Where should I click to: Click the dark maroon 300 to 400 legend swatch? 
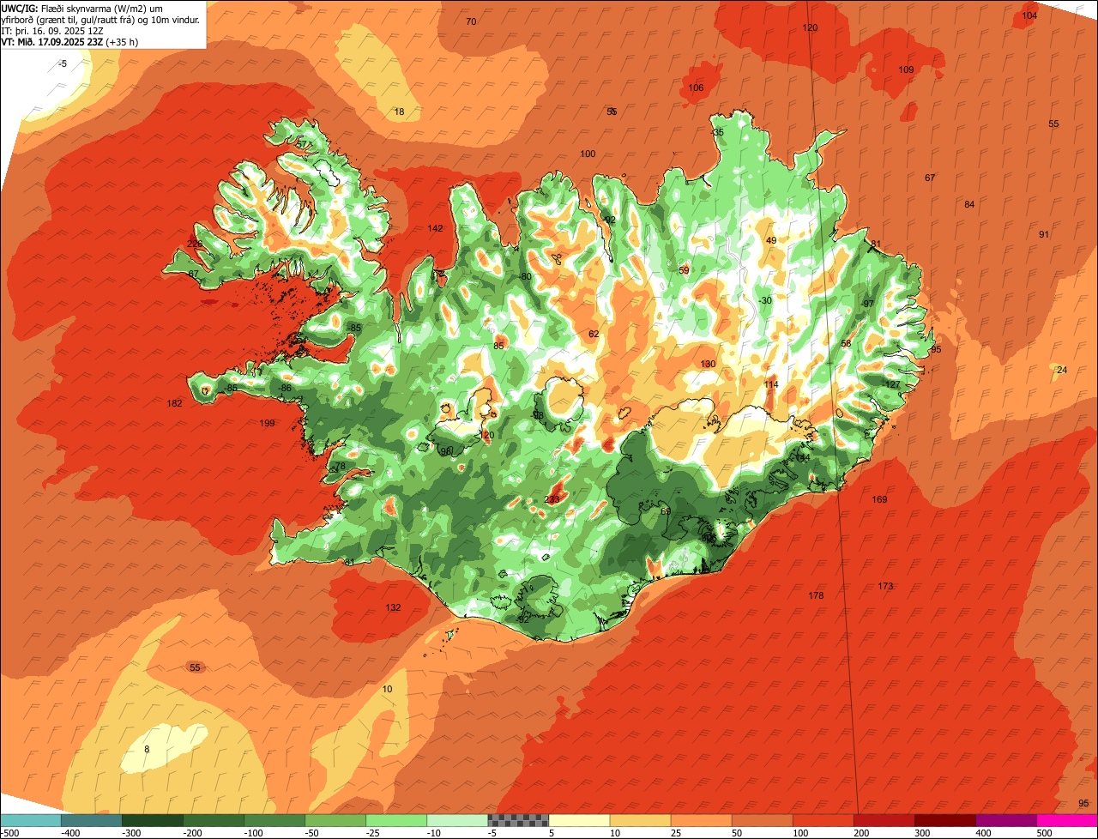[945, 820]
